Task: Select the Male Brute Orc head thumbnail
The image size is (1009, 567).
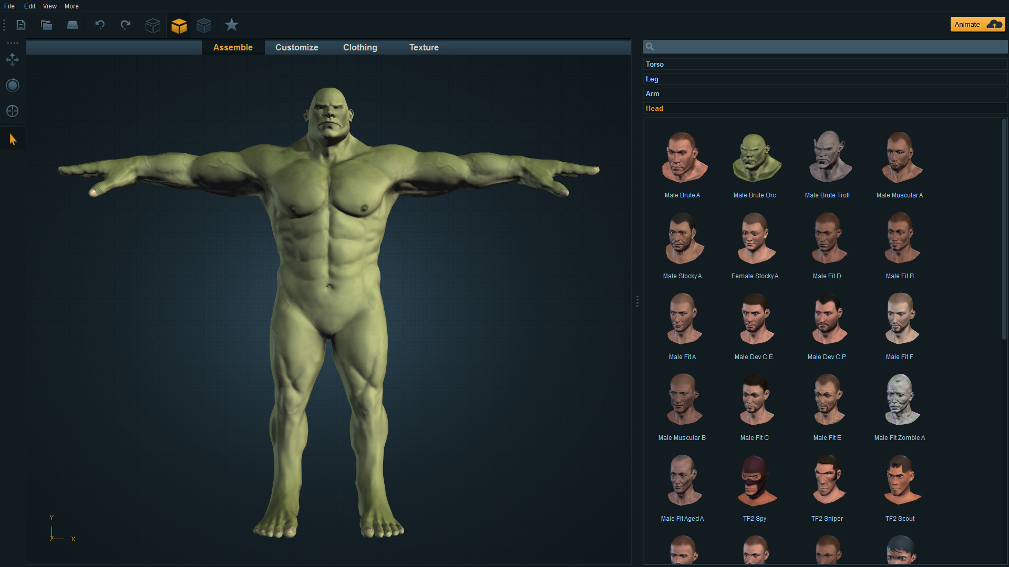Action: pos(754,156)
